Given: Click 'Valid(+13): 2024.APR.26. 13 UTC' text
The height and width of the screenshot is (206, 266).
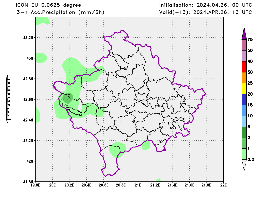Looking at the screenshot, I should 205,12.
